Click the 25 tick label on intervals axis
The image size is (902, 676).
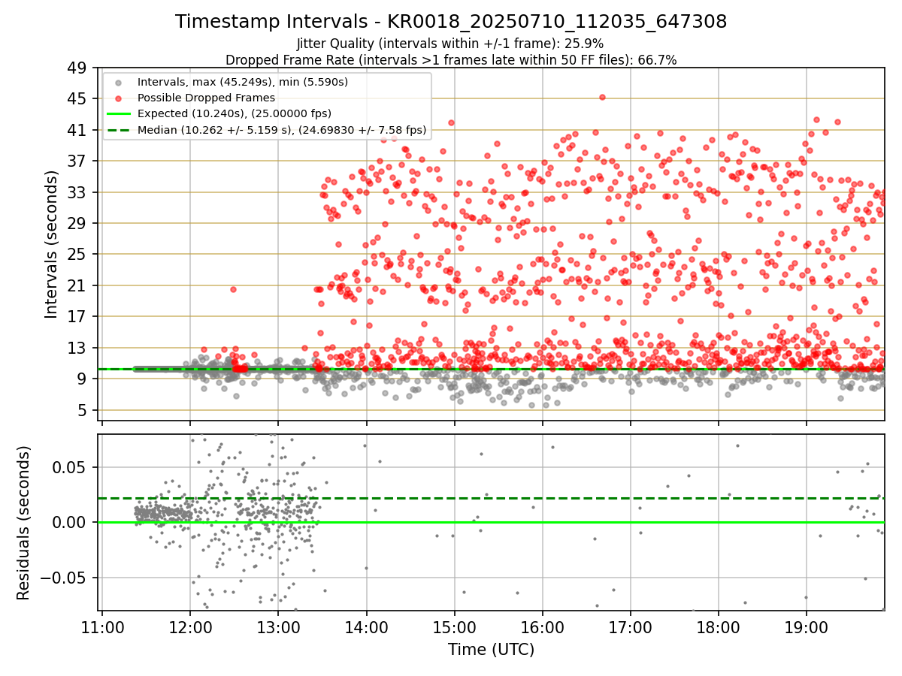click(77, 254)
